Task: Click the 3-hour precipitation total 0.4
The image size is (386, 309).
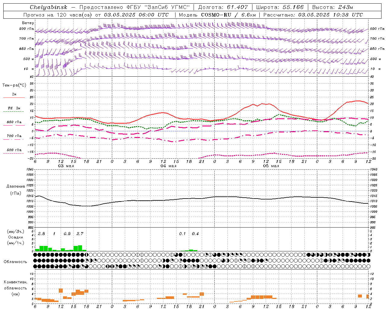Action: pos(195,234)
